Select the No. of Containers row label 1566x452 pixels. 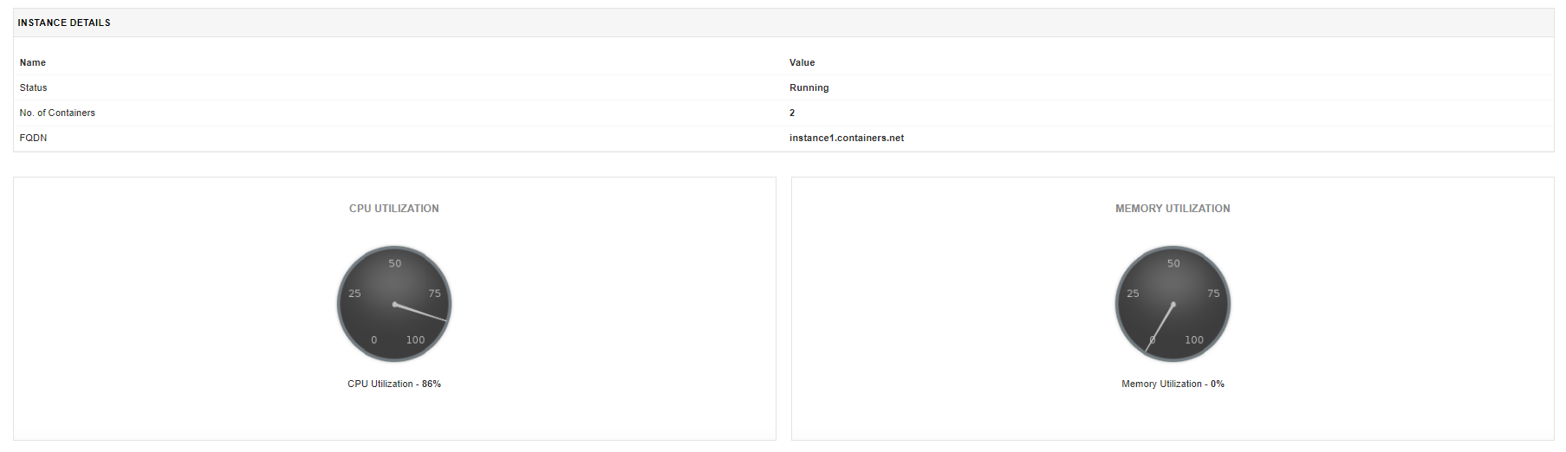(57, 113)
